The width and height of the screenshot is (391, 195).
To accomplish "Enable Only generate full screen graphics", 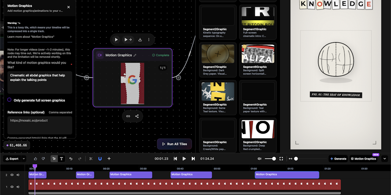I will pyautogui.click(x=10, y=100).
